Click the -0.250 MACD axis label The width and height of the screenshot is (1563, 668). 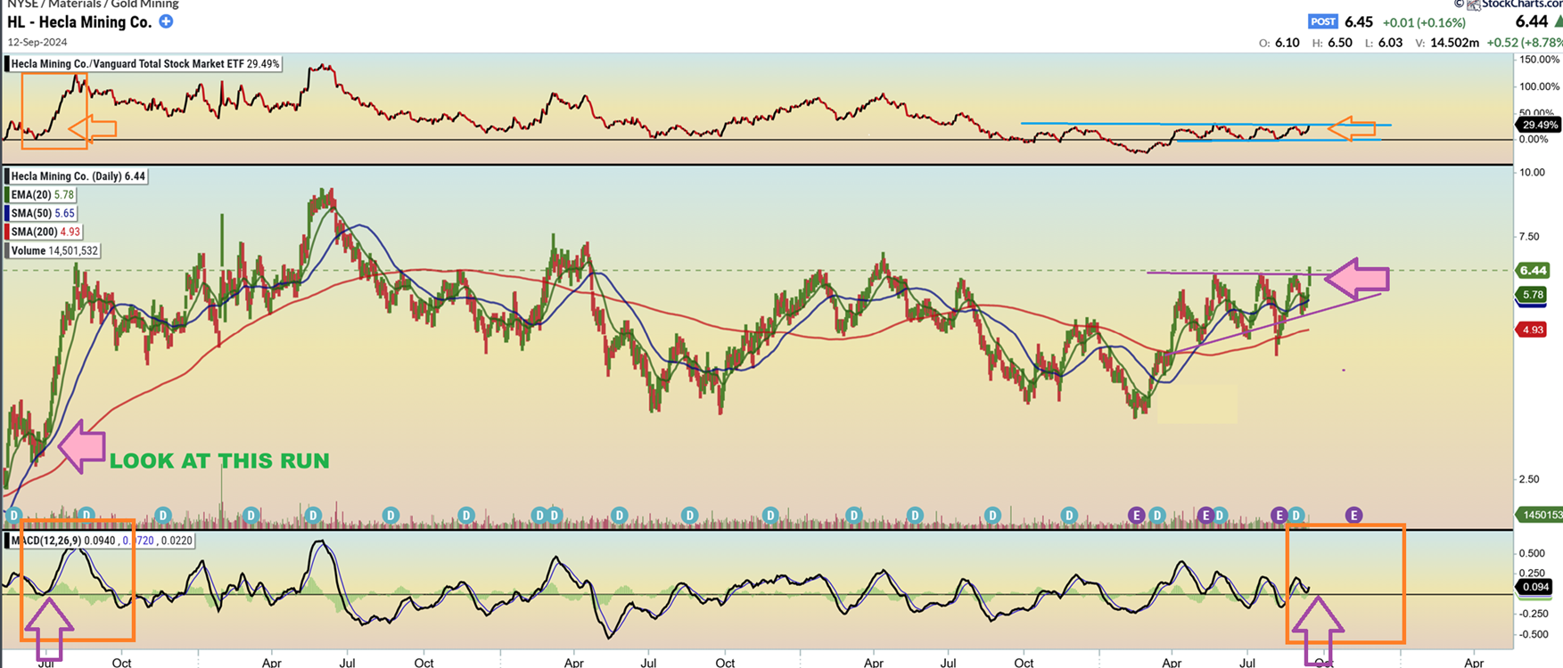click(x=1534, y=614)
